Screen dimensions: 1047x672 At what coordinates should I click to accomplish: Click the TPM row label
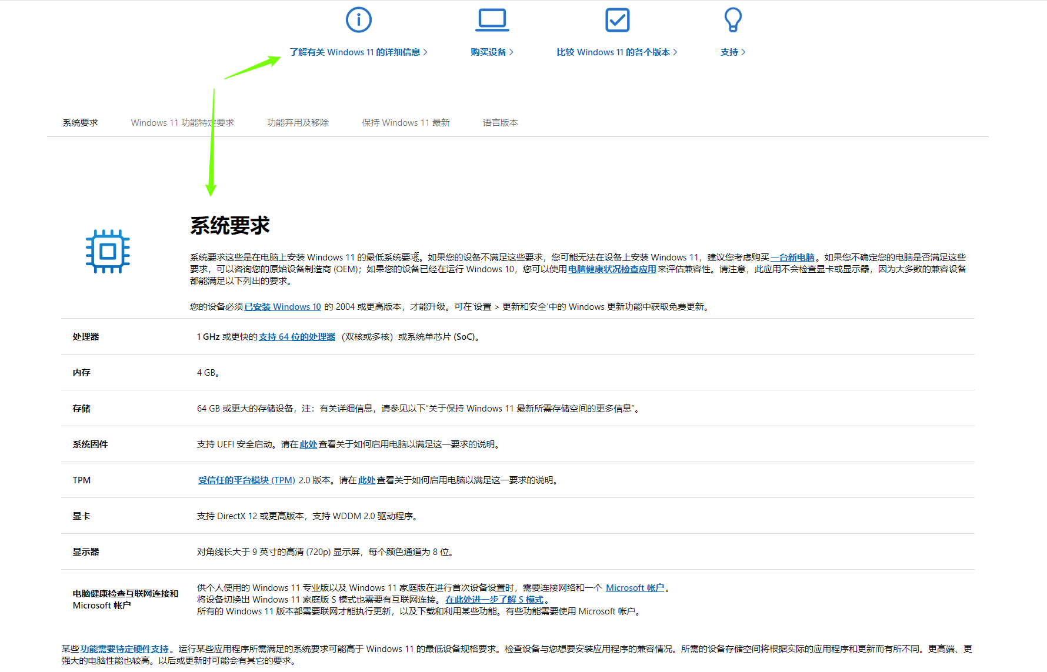coord(82,480)
